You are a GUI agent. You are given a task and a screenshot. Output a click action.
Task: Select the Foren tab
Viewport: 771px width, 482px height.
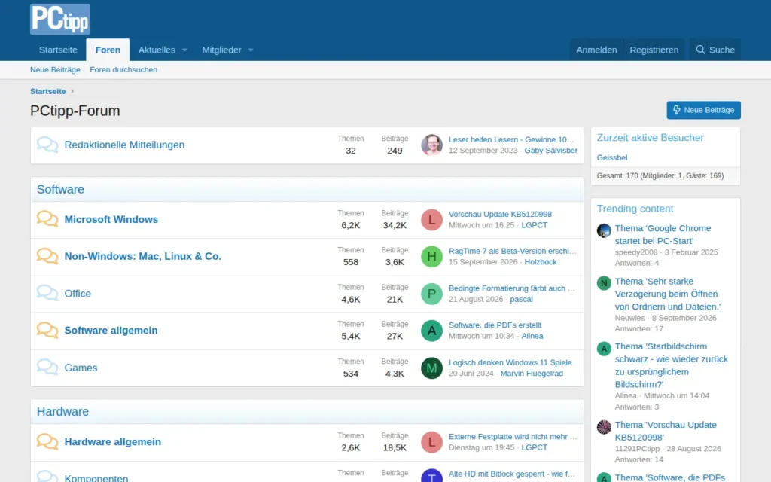pos(108,50)
